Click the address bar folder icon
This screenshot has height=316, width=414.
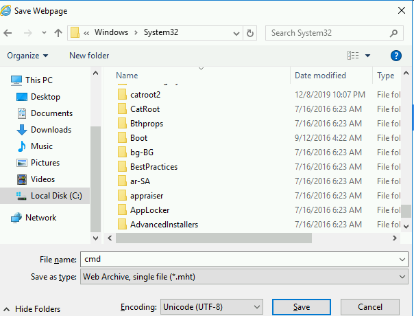point(75,32)
